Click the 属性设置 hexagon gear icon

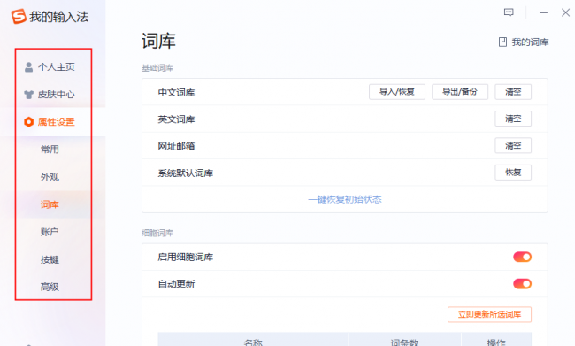pyautogui.click(x=28, y=122)
